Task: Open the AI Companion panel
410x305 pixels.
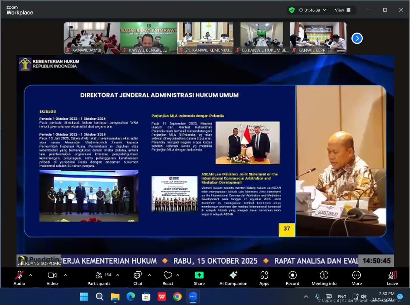Action: (233, 278)
